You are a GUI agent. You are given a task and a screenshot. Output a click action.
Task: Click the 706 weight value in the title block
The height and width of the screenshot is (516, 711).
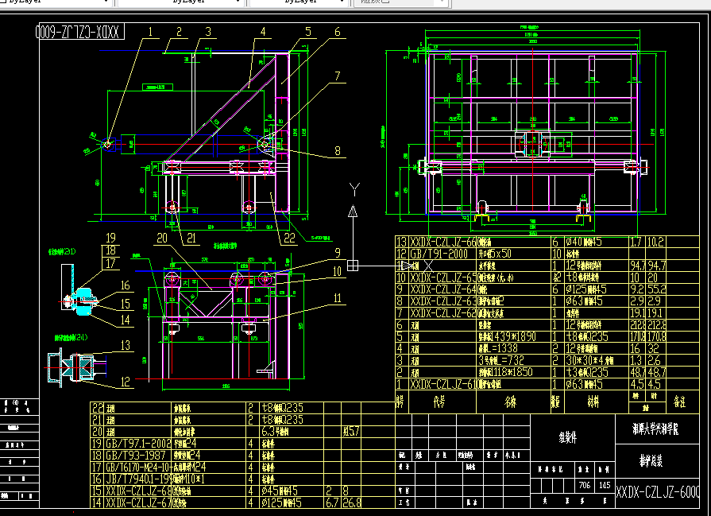click(585, 485)
